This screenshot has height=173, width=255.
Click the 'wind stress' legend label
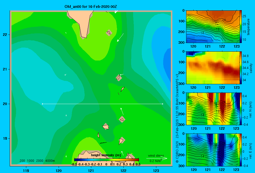tap(156, 155)
